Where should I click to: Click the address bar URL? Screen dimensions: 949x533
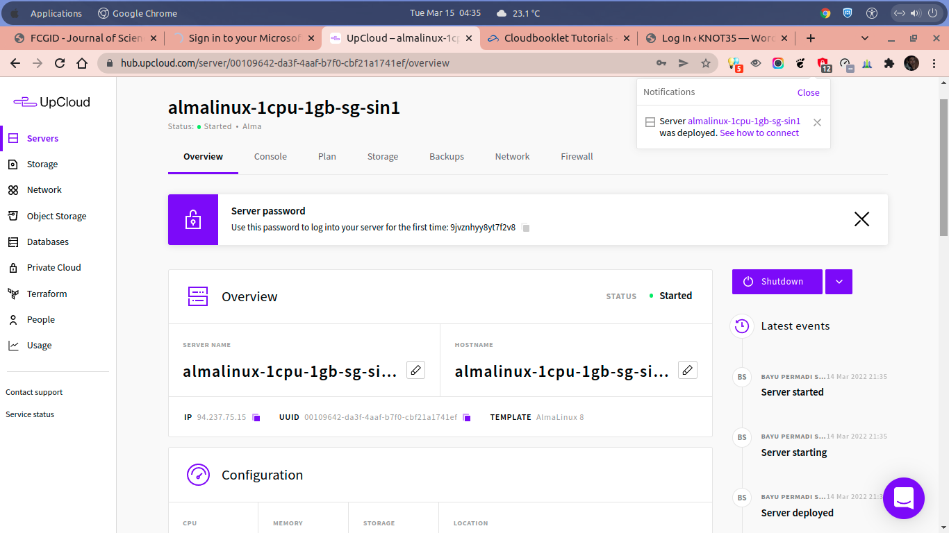pos(285,63)
